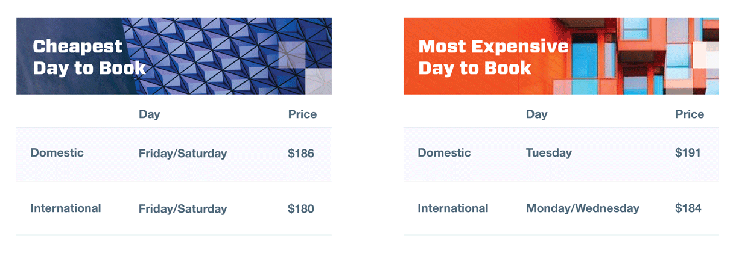Click Friday/Saturday in the International row
The width and height of the screenshot is (736, 253).
coord(183,209)
